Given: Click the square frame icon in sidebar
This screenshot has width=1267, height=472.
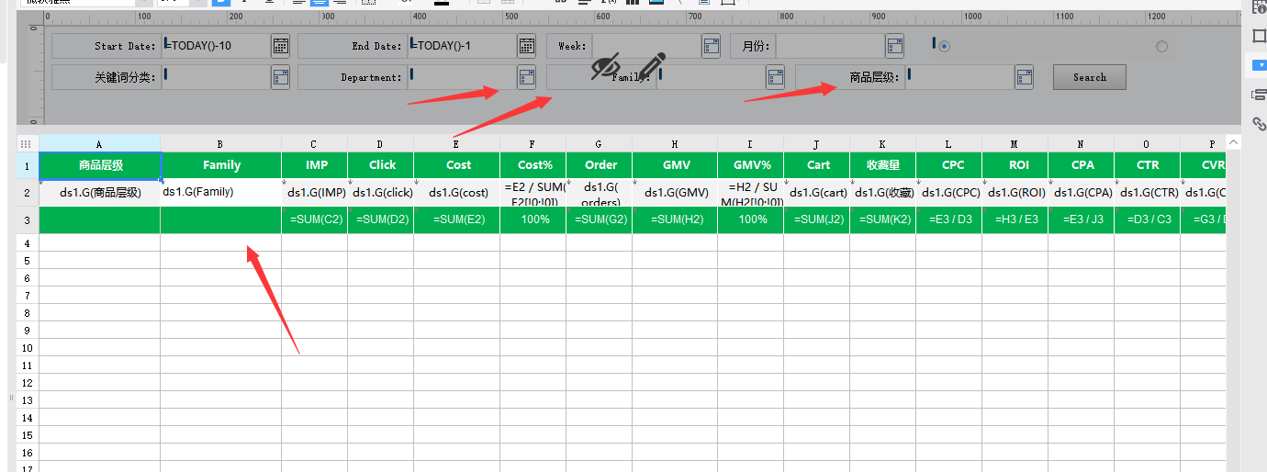Looking at the screenshot, I should pyautogui.click(x=1259, y=36).
